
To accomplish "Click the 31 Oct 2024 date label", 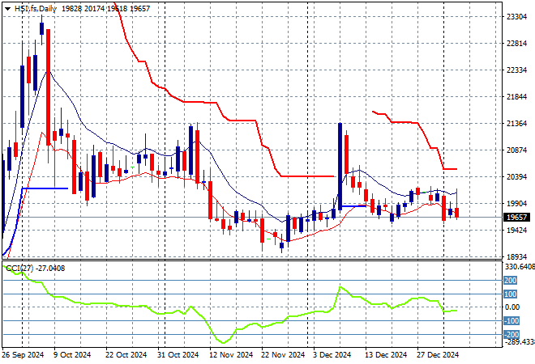I will pyautogui.click(x=177, y=354).
